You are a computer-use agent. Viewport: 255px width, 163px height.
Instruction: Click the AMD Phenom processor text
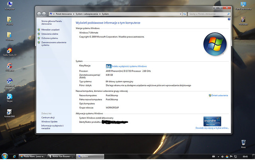tap(128, 71)
